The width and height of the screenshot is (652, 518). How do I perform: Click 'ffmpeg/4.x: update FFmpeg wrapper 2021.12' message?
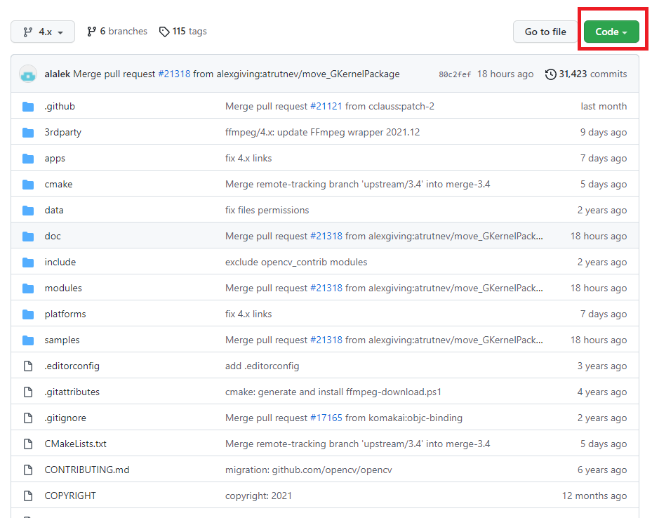(x=322, y=132)
